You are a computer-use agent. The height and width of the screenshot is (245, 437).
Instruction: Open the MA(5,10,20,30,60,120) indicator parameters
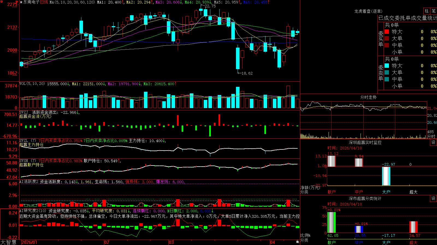coord(72,2)
